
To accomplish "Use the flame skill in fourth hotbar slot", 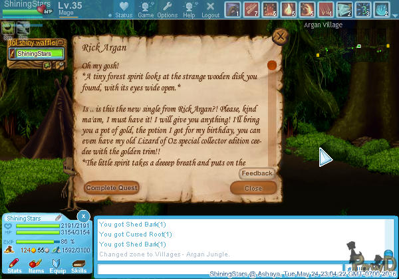I will pos(289,9).
